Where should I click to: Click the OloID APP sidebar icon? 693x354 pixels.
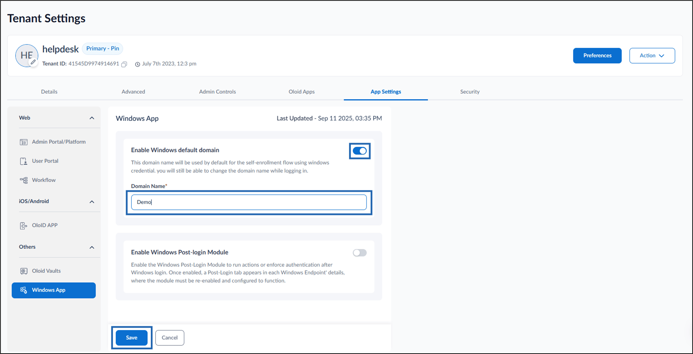click(24, 226)
